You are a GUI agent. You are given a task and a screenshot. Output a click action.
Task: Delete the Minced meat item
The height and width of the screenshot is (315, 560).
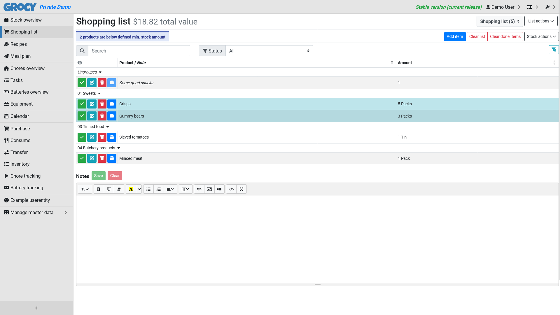point(102,158)
